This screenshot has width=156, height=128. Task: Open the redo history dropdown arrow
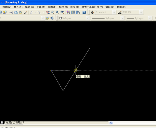43,12
